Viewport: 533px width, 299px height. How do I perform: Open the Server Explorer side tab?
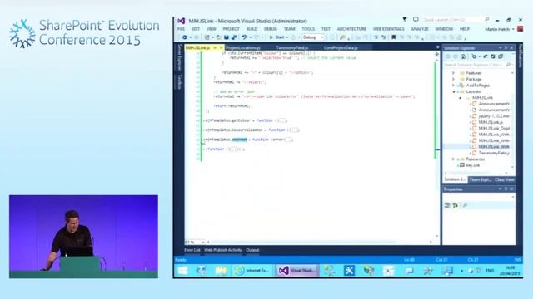[180, 57]
